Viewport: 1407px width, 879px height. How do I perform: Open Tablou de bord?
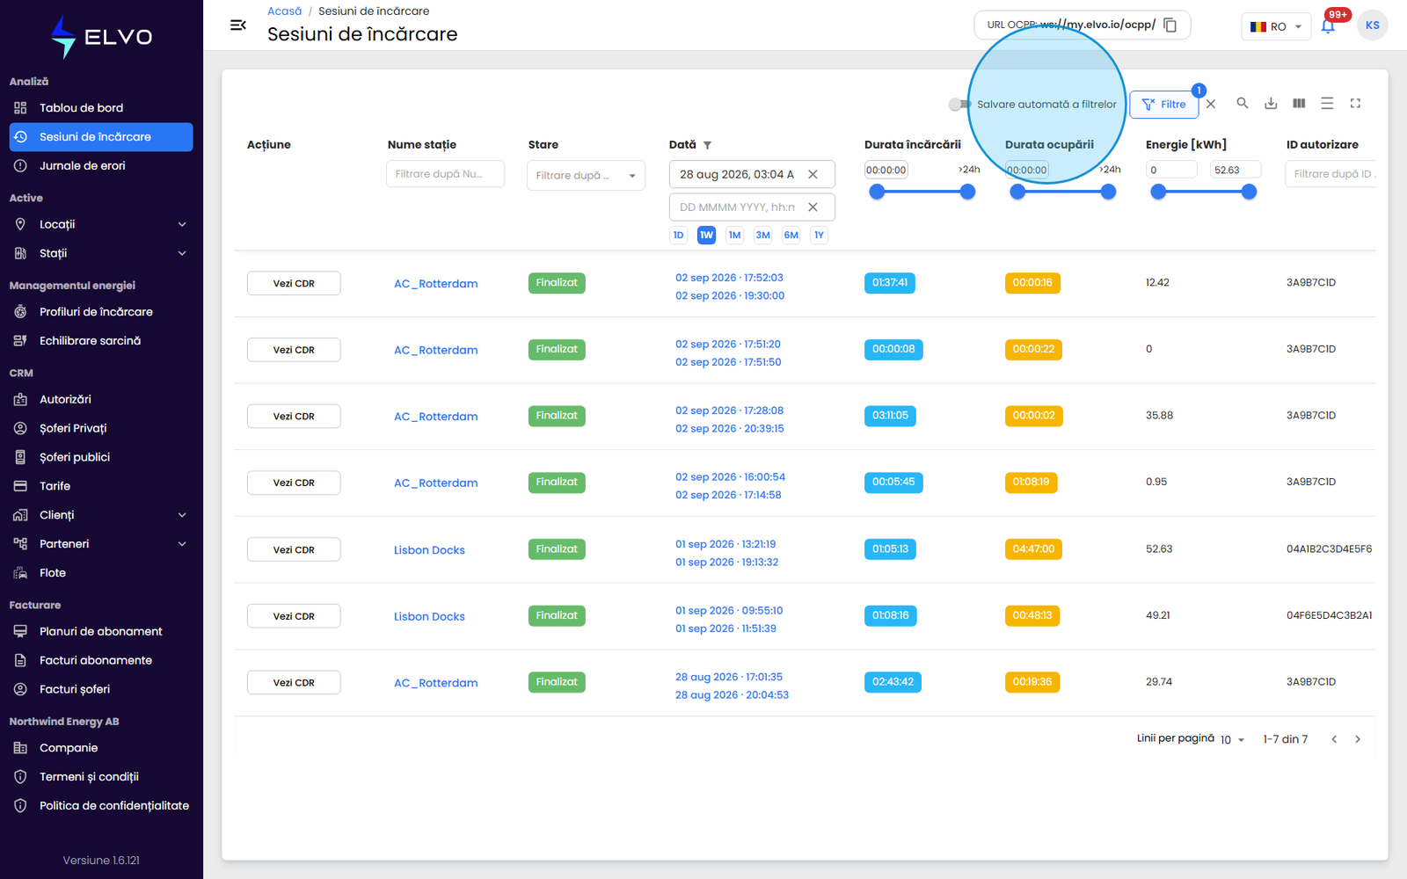coord(101,108)
